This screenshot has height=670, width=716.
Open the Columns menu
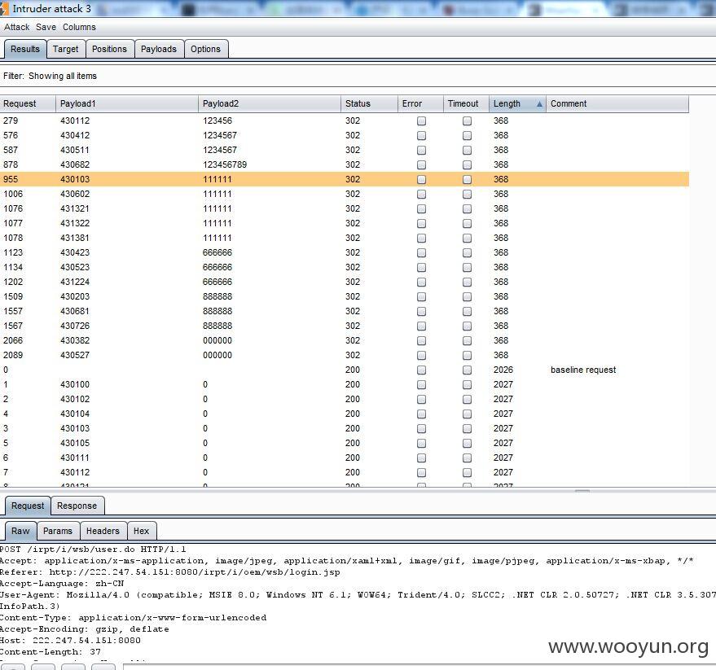[79, 27]
